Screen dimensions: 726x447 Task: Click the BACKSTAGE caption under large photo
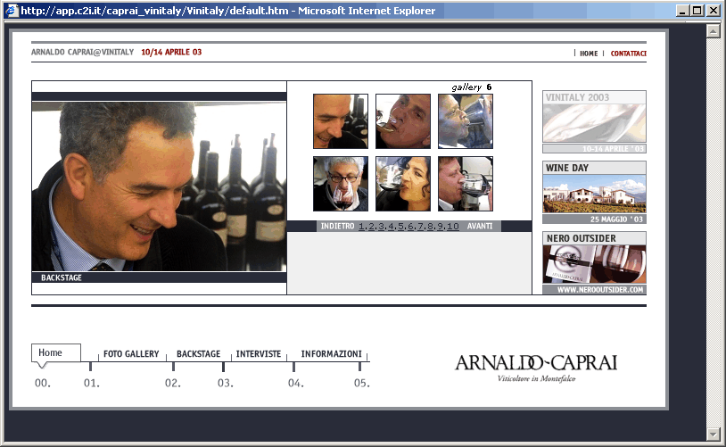coord(62,277)
